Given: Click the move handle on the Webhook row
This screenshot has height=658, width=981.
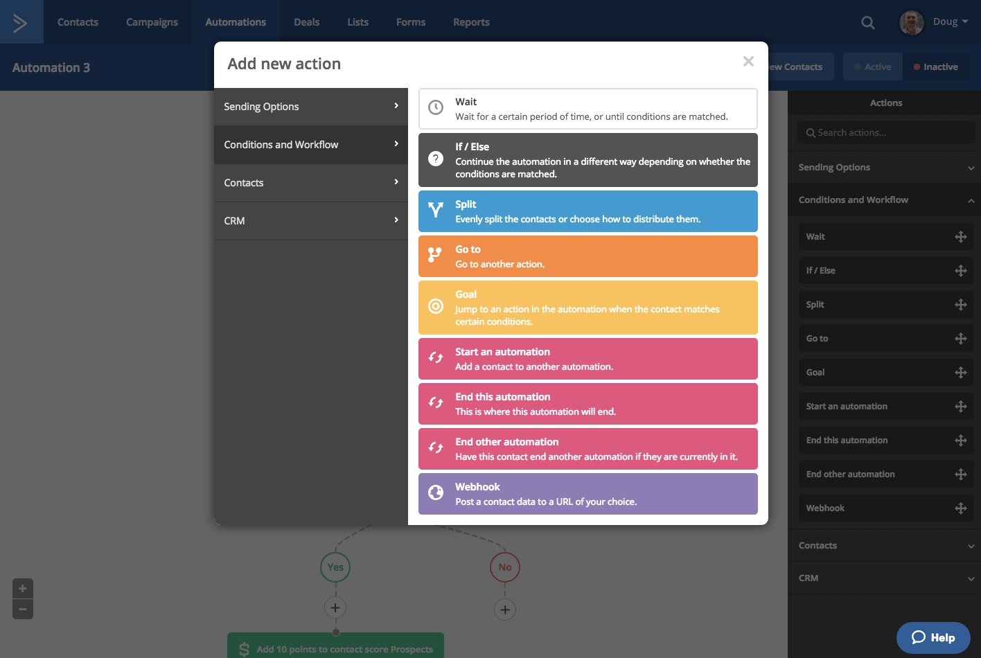Looking at the screenshot, I should [x=960, y=508].
